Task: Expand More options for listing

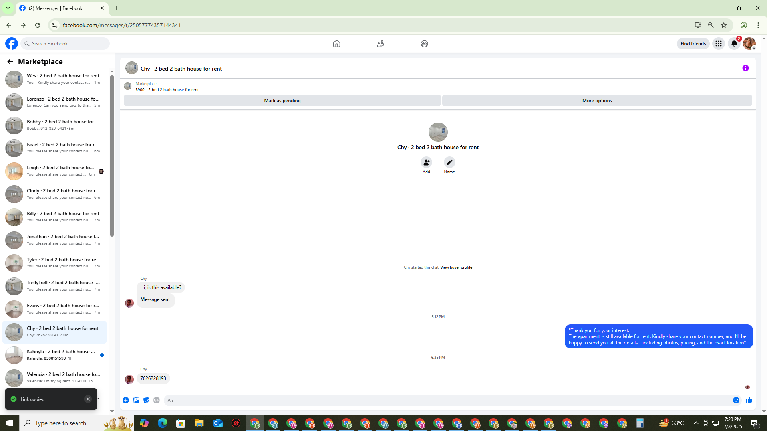Action: coord(597,101)
